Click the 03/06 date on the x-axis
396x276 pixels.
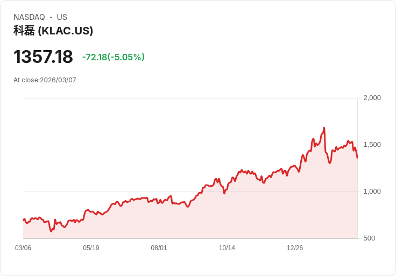tap(23, 248)
